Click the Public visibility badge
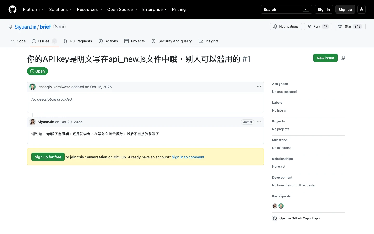 click(x=59, y=27)
